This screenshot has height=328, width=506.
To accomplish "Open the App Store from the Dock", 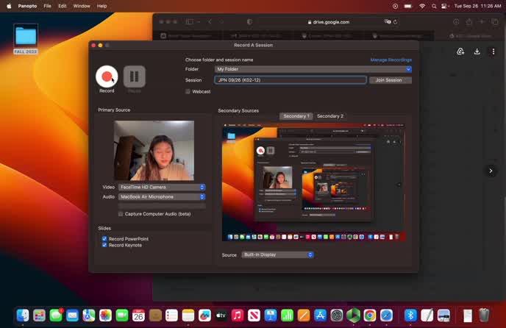I will pyautogui.click(x=320, y=315).
